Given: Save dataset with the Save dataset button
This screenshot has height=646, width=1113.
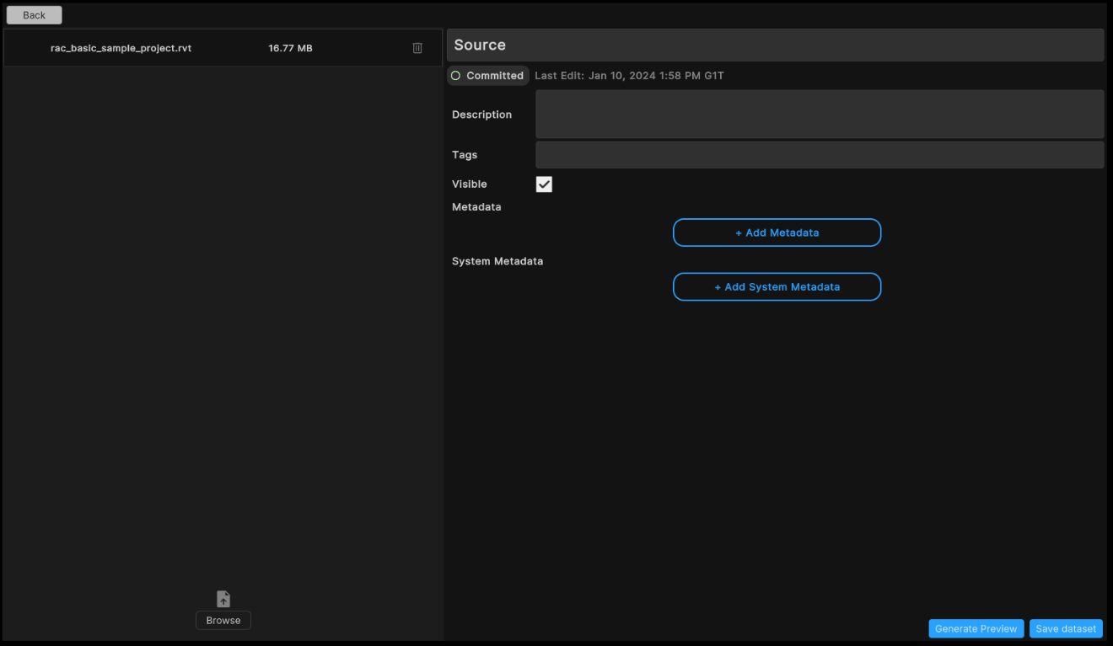Looking at the screenshot, I should pos(1066,628).
